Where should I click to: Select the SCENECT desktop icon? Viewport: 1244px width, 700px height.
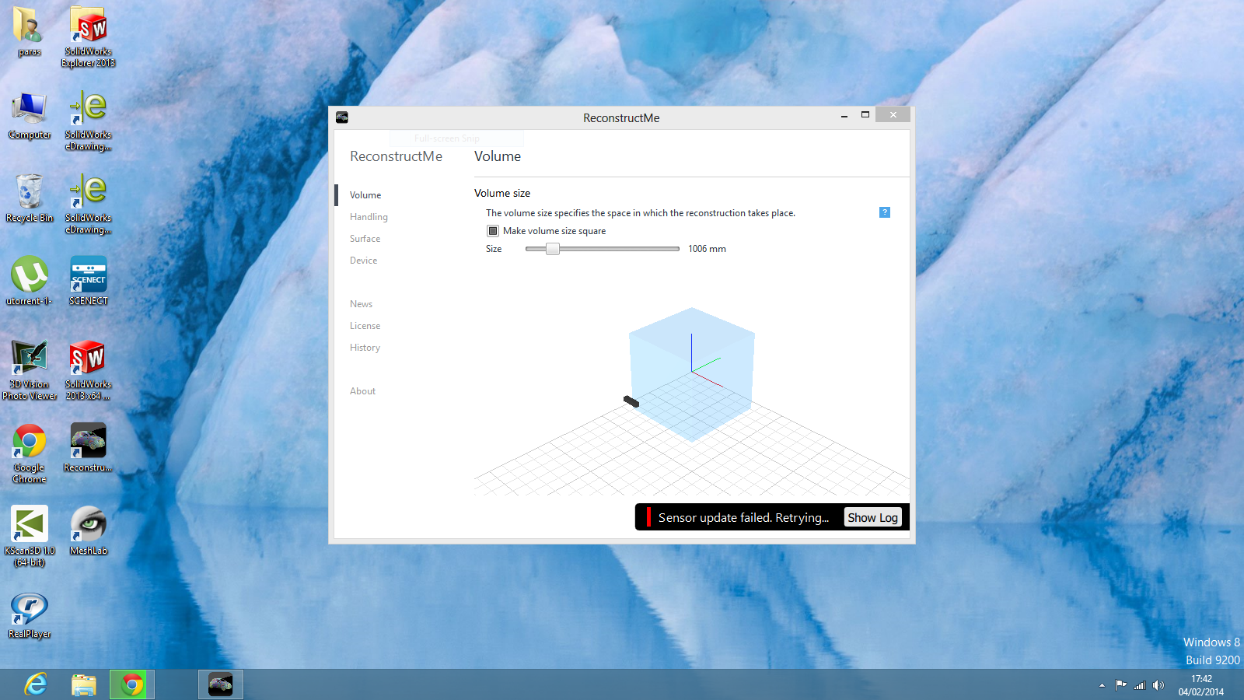(x=88, y=281)
